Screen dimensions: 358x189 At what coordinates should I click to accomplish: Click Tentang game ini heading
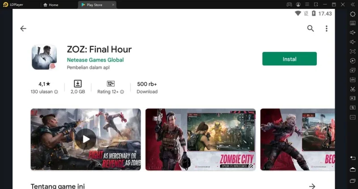(x=58, y=186)
